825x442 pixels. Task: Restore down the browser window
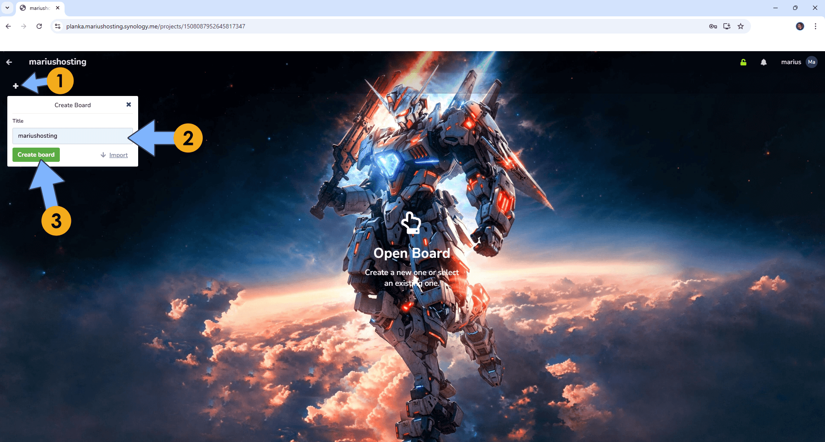tap(795, 8)
